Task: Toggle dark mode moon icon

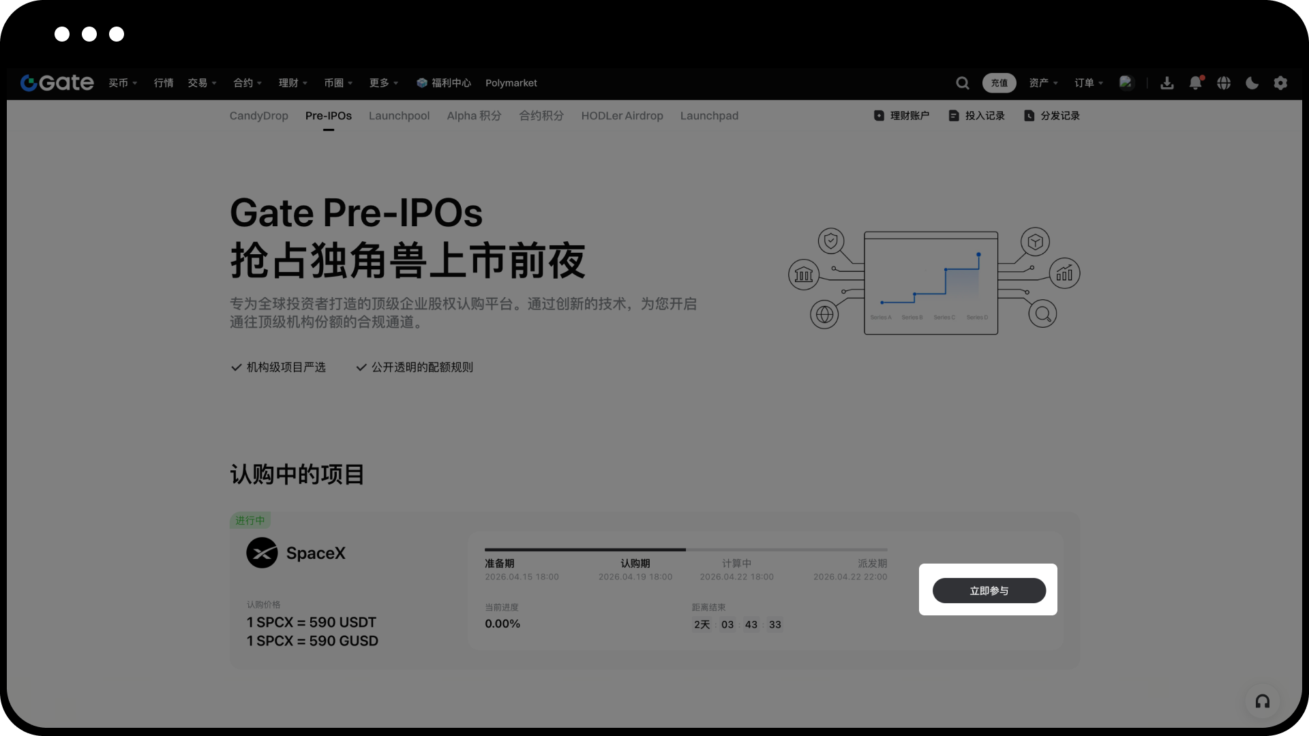Action: tap(1252, 83)
